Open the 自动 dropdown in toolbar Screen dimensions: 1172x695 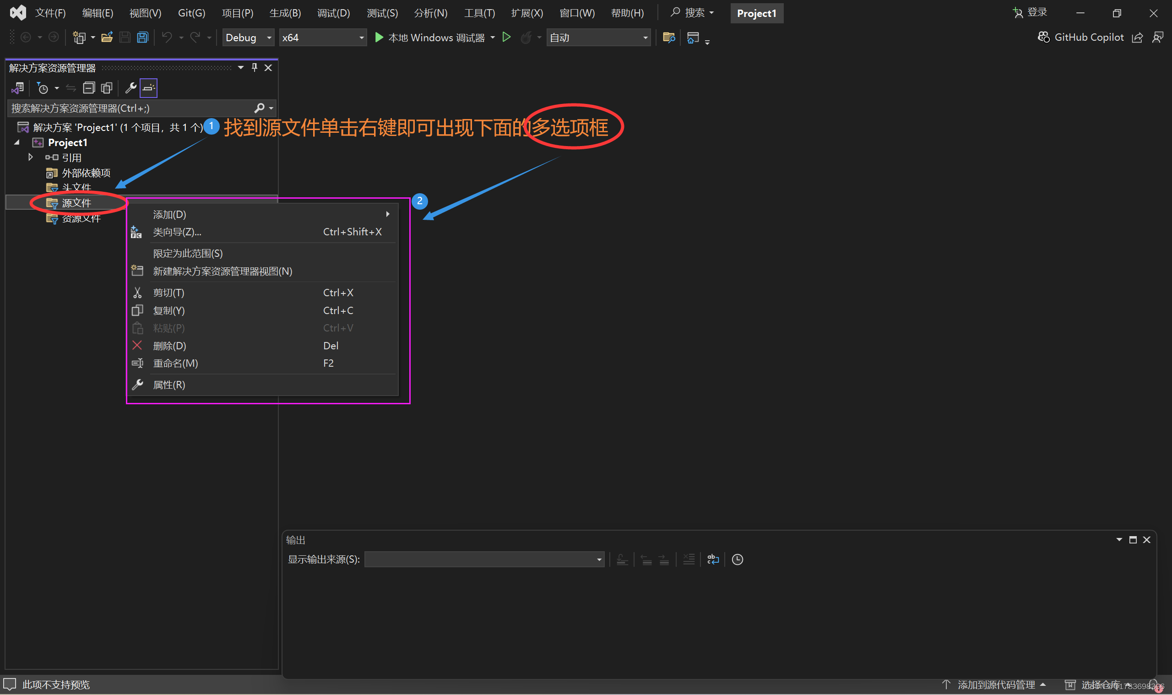click(598, 38)
